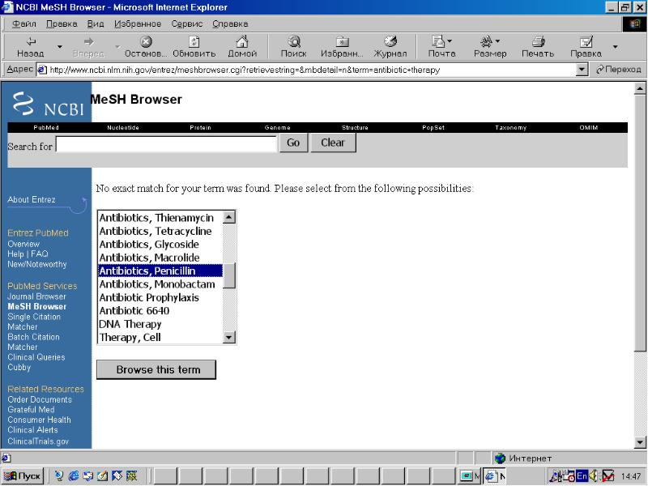Click the term list scroll down arrow

(x=228, y=338)
